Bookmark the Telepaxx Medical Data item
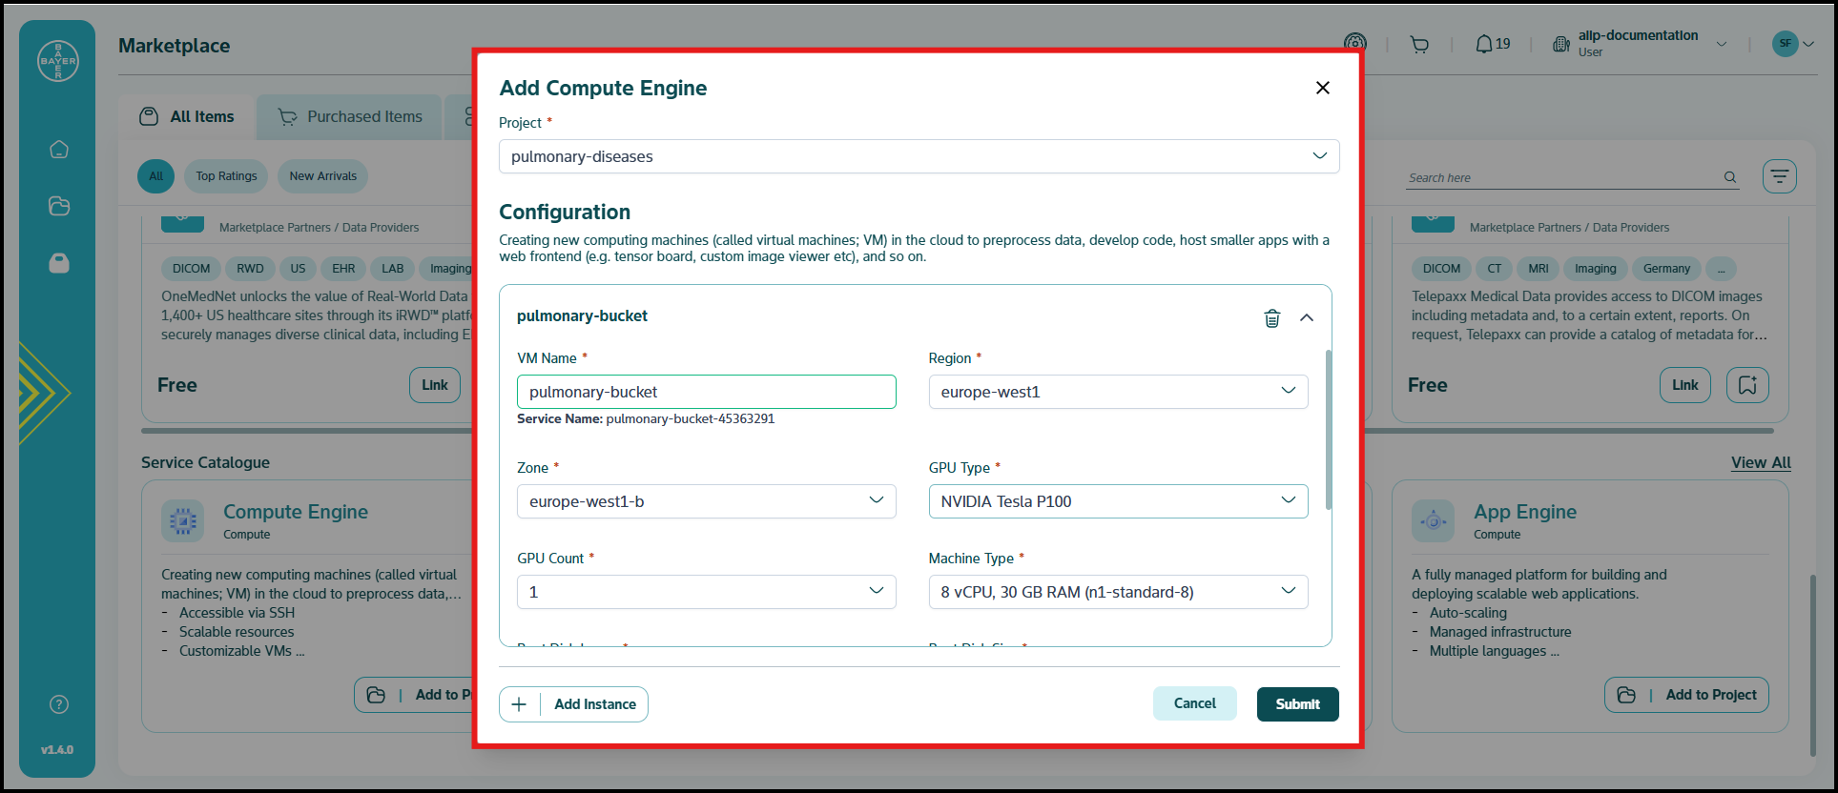1838x793 pixels. point(1746,385)
